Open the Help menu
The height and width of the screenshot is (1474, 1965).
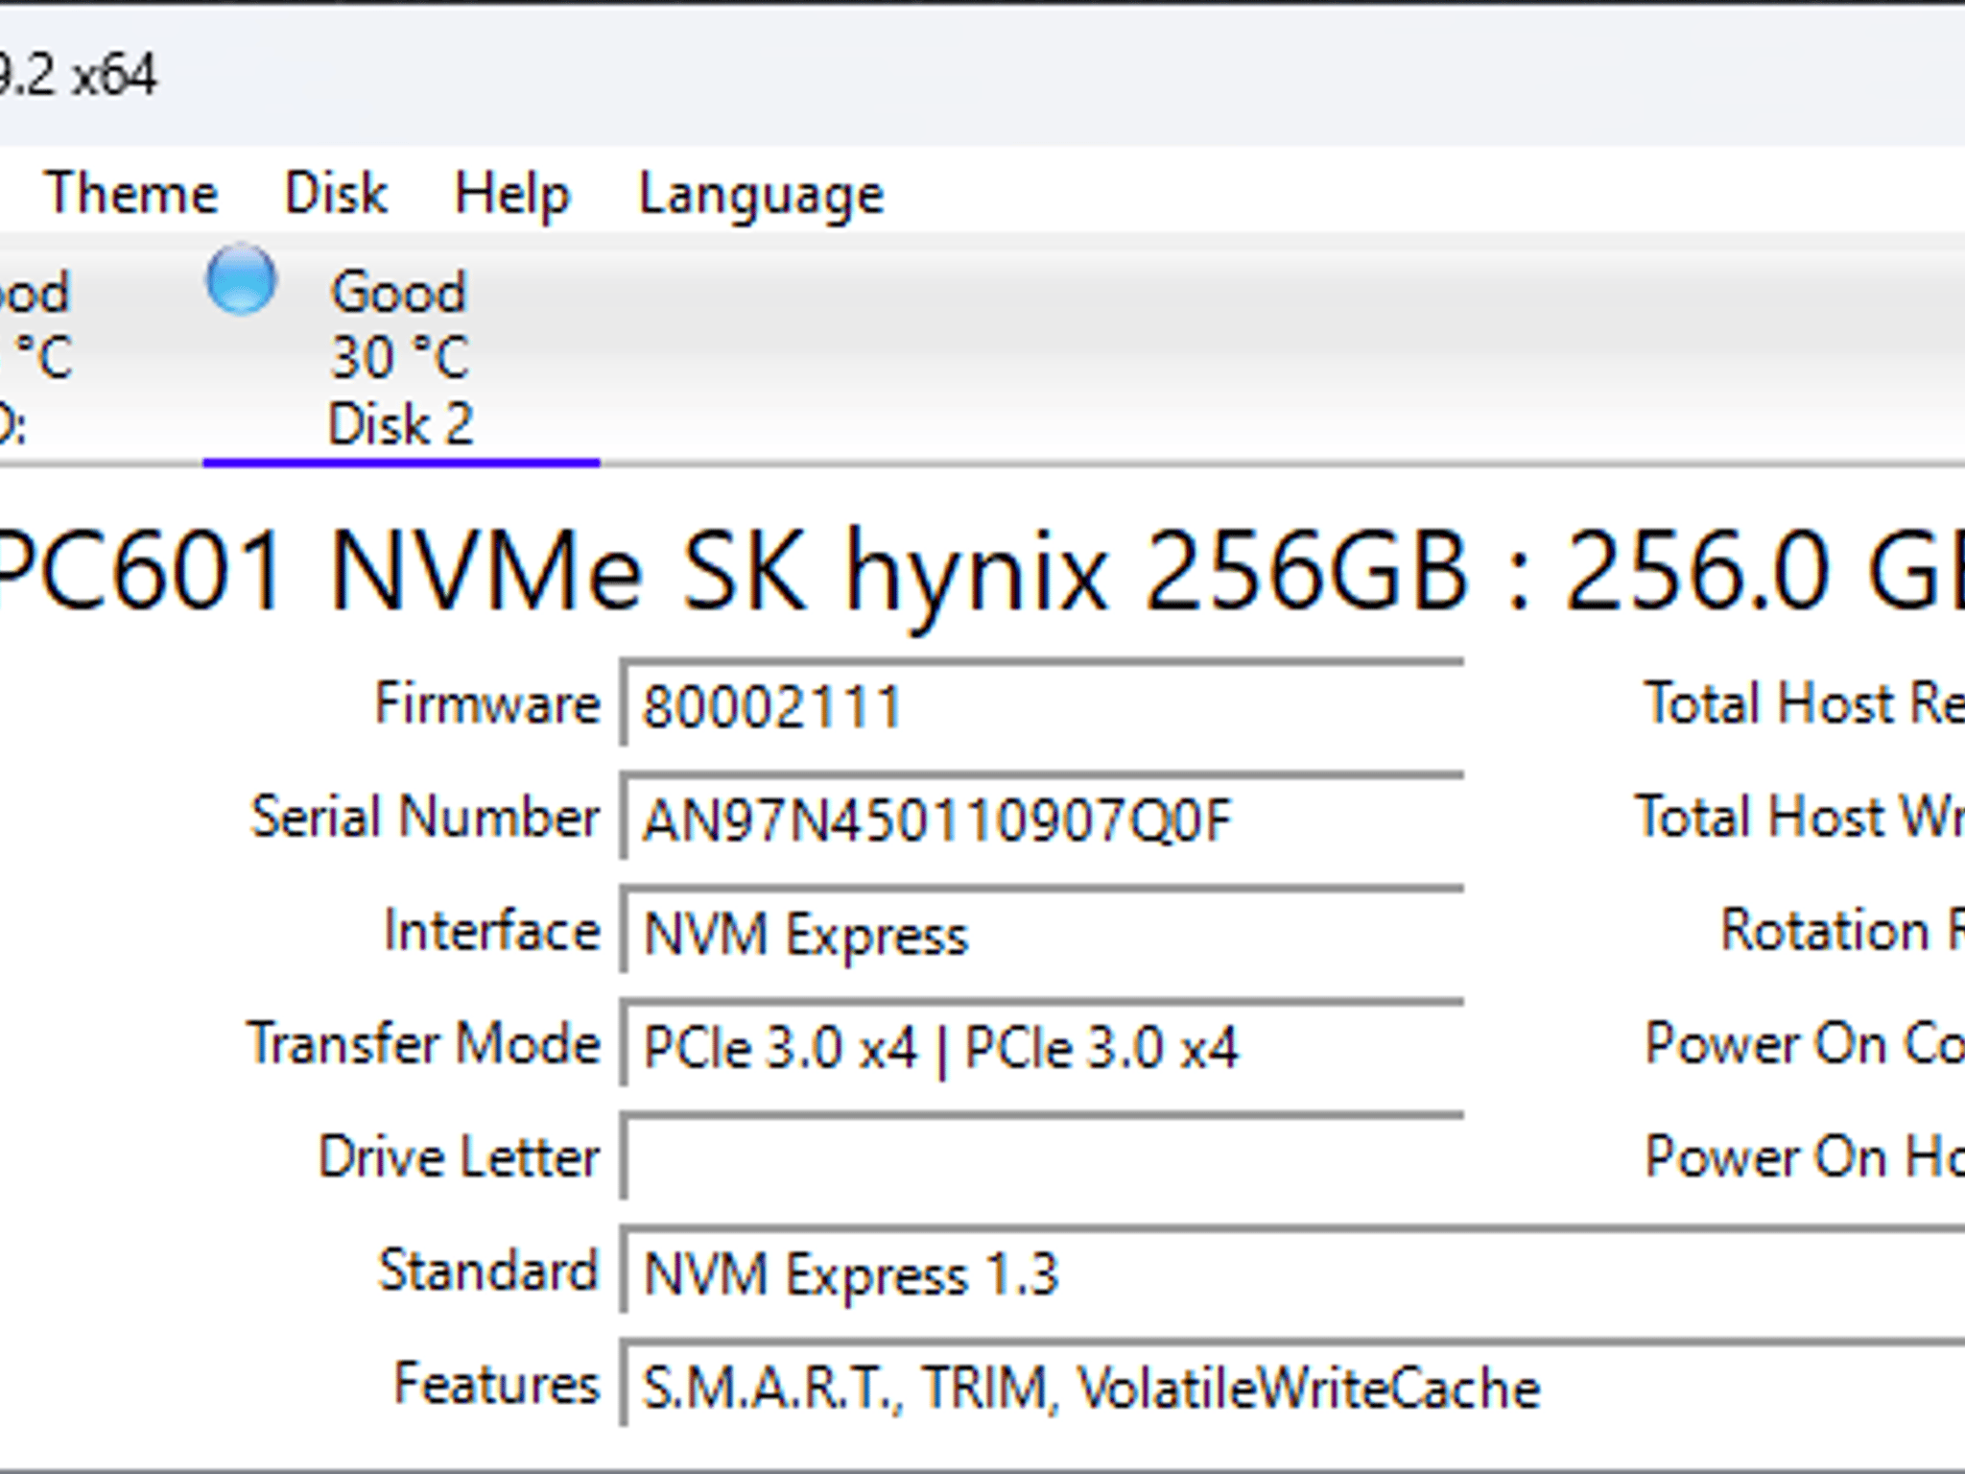pyautogui.click(x=511, y=194)
